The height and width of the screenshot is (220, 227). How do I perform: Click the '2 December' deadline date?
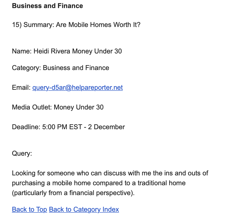[107, 127]
